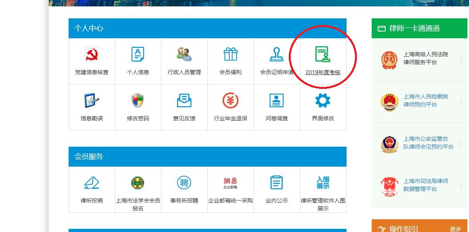Open 界面修改 gear icon
The height and width of the screenshot is (232, 469).
323,101
